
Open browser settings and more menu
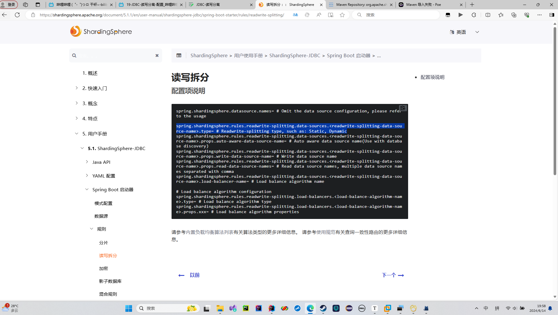tap(540, 15)
